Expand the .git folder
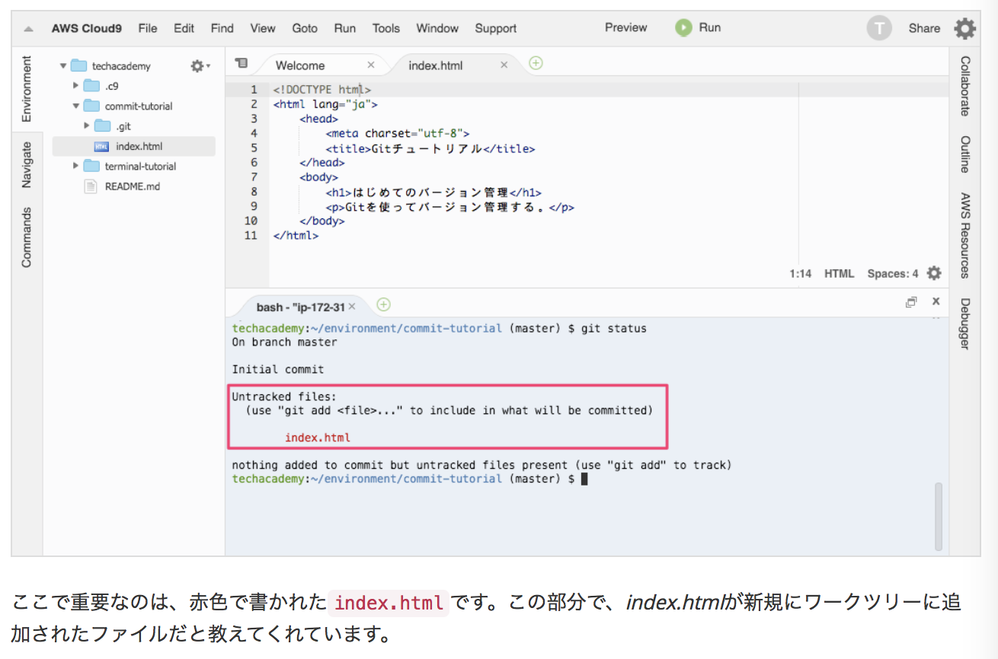The height and width of the screenshot is (659, 998). click(86, 126)
